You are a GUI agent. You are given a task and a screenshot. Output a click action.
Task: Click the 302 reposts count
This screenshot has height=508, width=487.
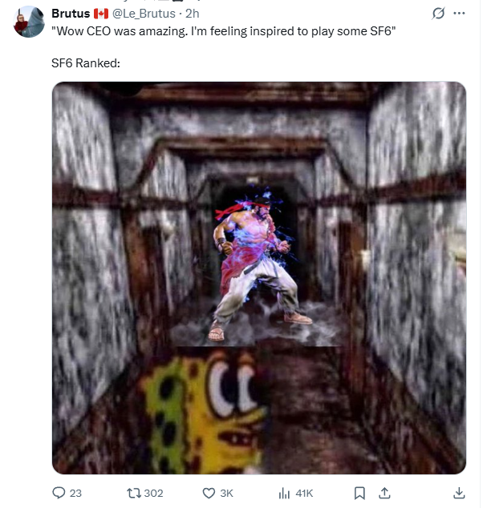tap(153, 493)
